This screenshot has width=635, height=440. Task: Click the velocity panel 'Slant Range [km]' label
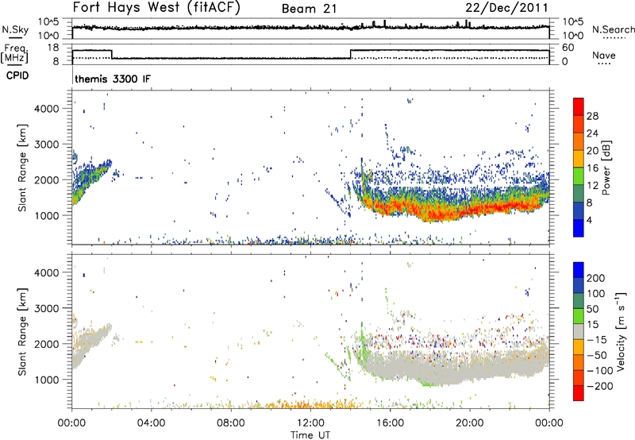click(22, 331)
